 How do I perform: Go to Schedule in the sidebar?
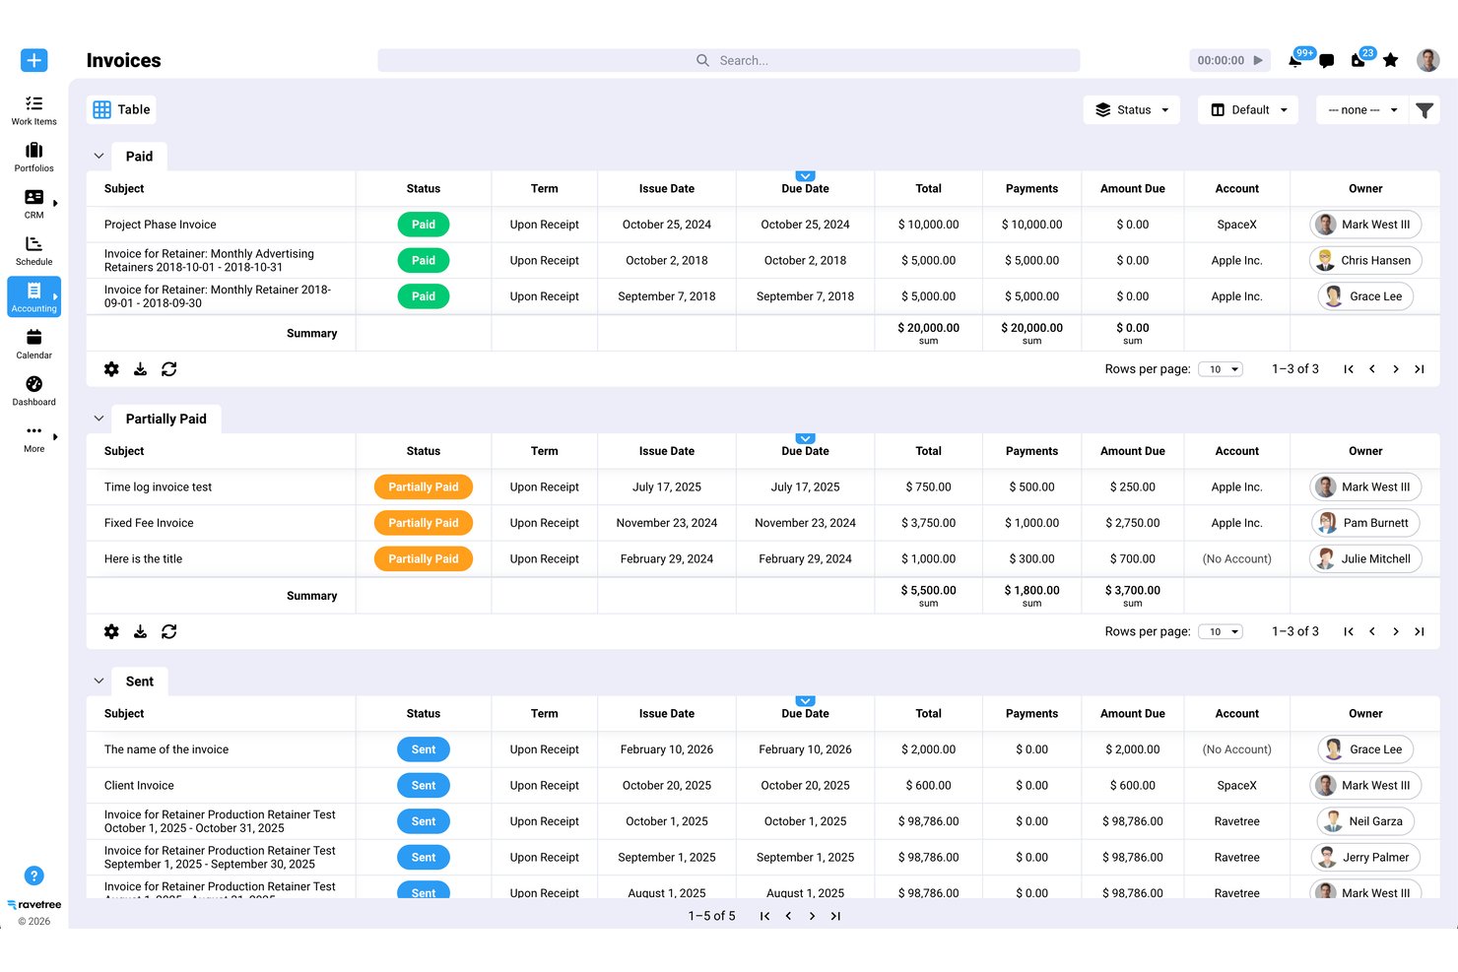click(33, 250)
